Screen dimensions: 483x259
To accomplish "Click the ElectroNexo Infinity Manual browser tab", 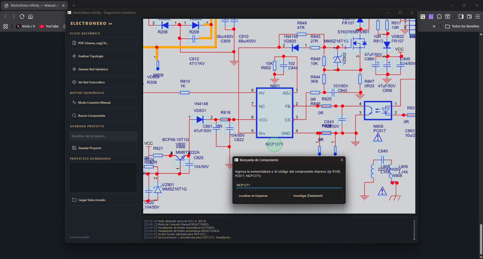I will click(x=34, y=6).
